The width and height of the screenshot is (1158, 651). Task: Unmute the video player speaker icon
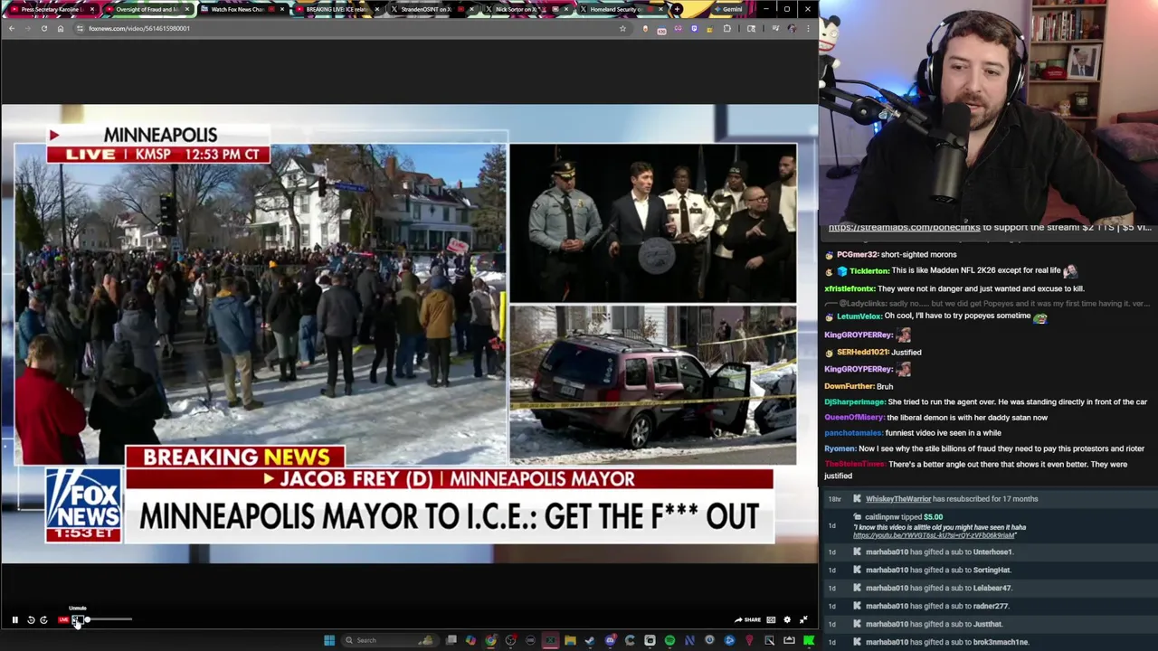coord(77,619)
